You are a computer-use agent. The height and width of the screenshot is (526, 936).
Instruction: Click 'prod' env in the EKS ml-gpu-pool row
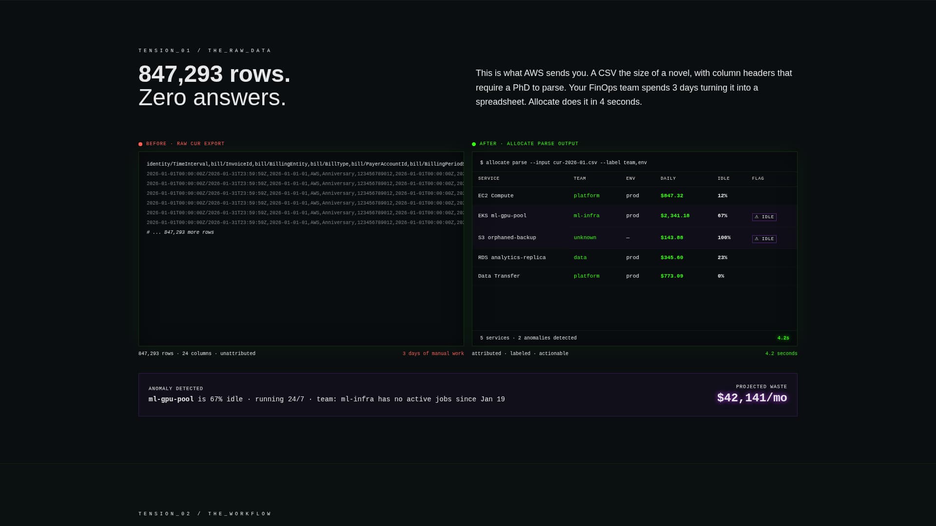[x=633, y=216]
